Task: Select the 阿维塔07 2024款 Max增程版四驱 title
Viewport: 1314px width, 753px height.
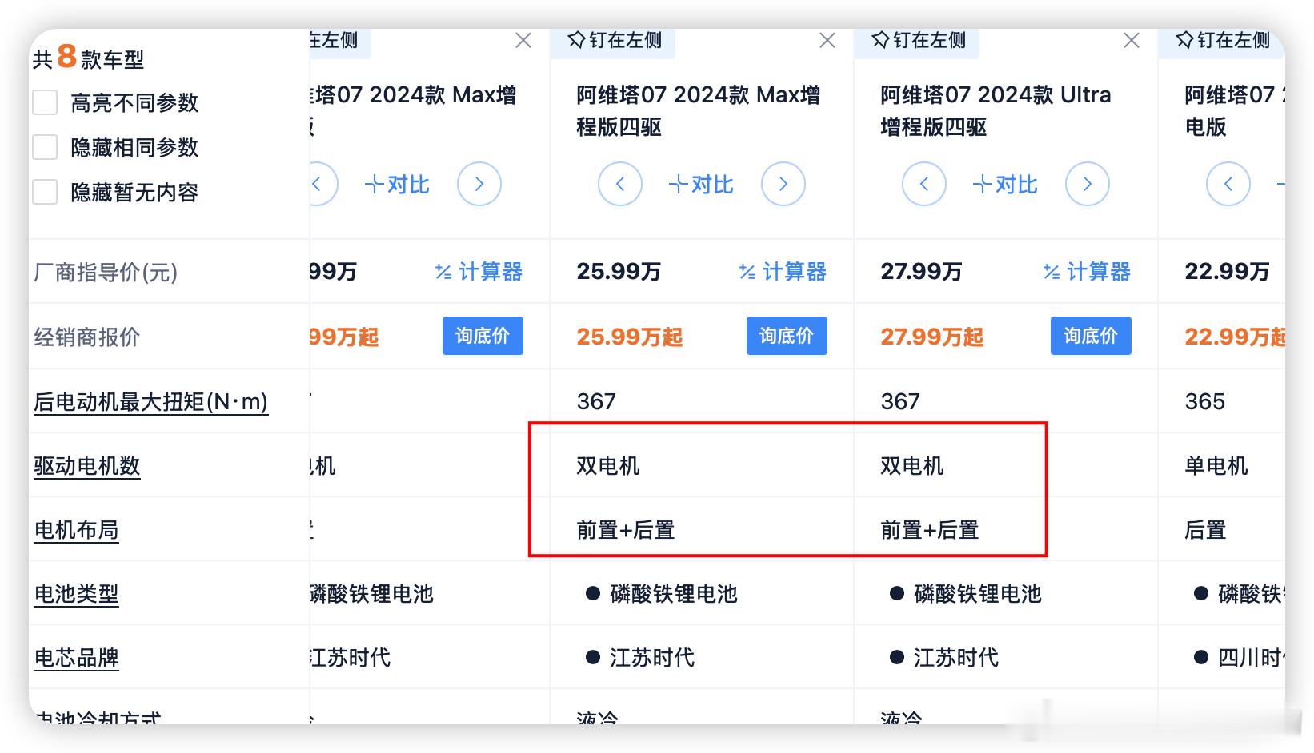Action: click(x=698, y=111)
